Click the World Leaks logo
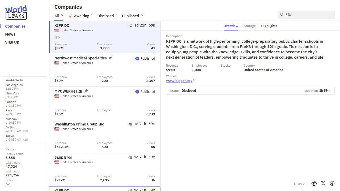Screen dimensions: 340x191 click(x=16, y=12)
